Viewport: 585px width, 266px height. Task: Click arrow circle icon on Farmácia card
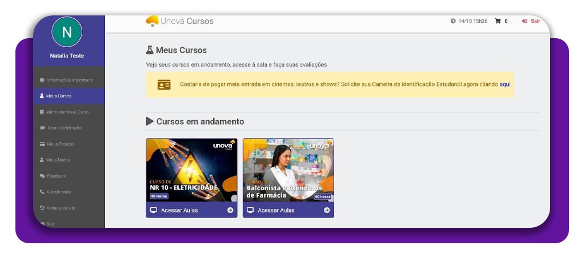pos(327,210)
